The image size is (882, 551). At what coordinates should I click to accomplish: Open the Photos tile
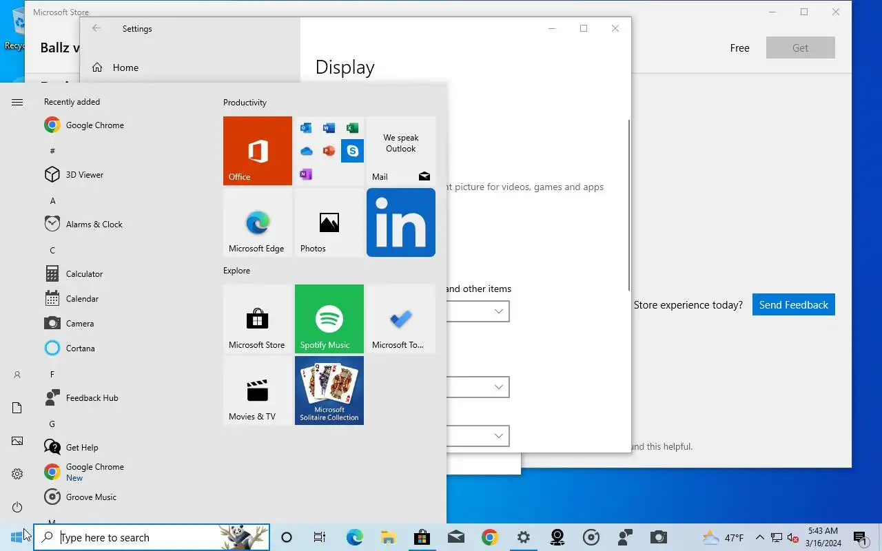click(329, 222)
